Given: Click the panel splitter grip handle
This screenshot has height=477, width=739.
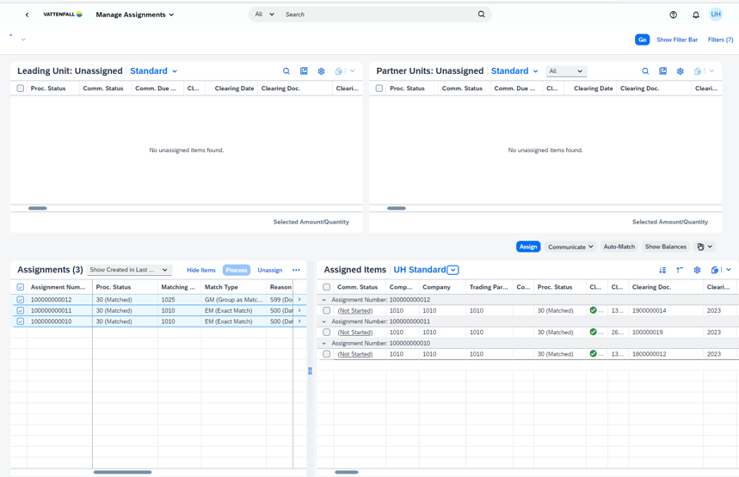Looking at the screenshot, I should point(310,371).
